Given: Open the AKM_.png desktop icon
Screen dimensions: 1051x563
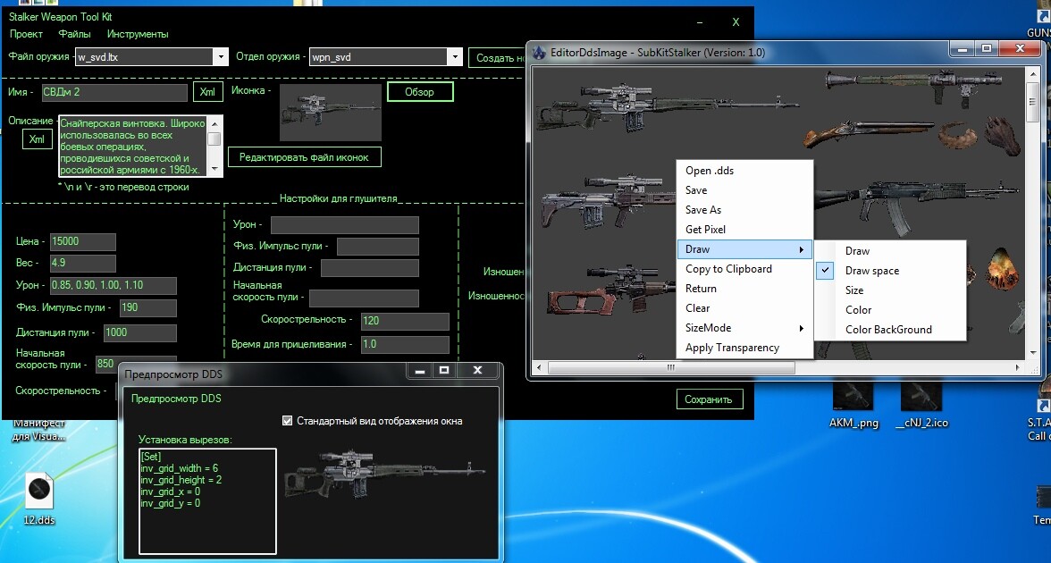Looking at the screenshot, I should (853, 404).
